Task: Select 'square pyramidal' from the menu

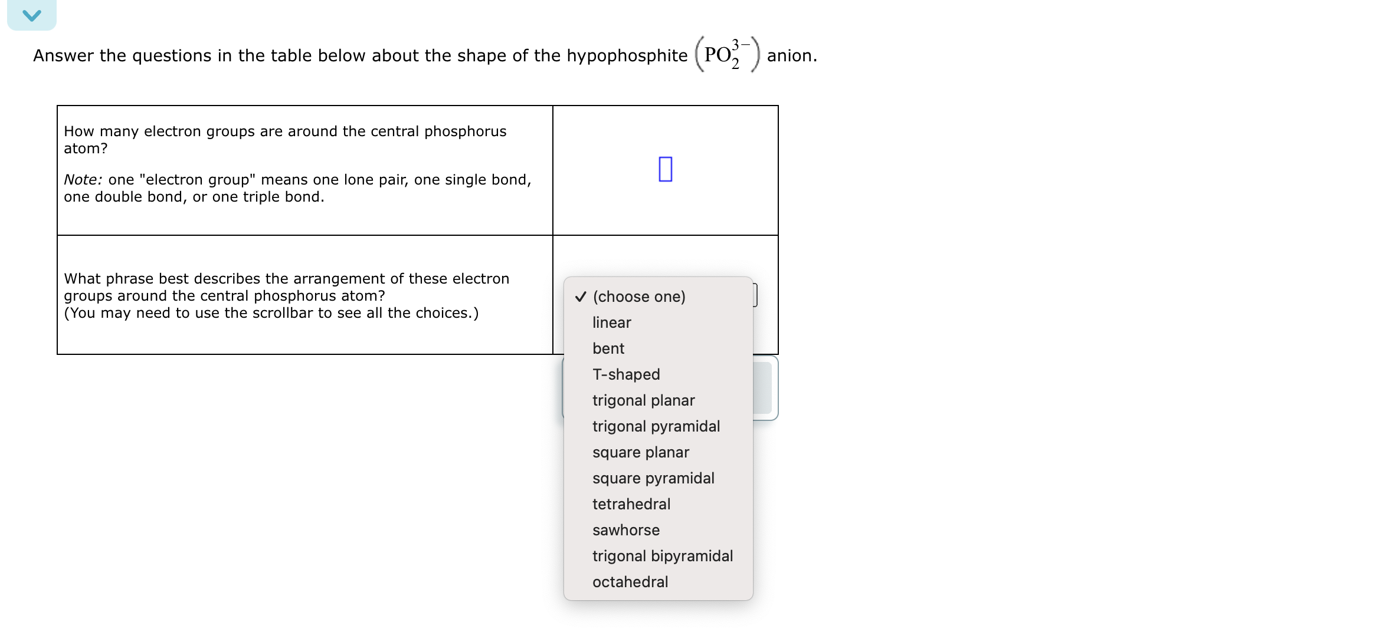Action: [x=653, y=478]
